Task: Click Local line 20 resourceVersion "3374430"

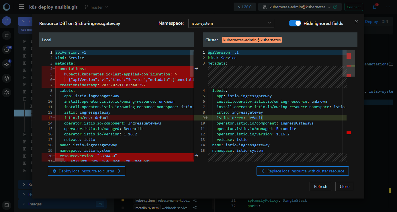Action: pos(88,156)
